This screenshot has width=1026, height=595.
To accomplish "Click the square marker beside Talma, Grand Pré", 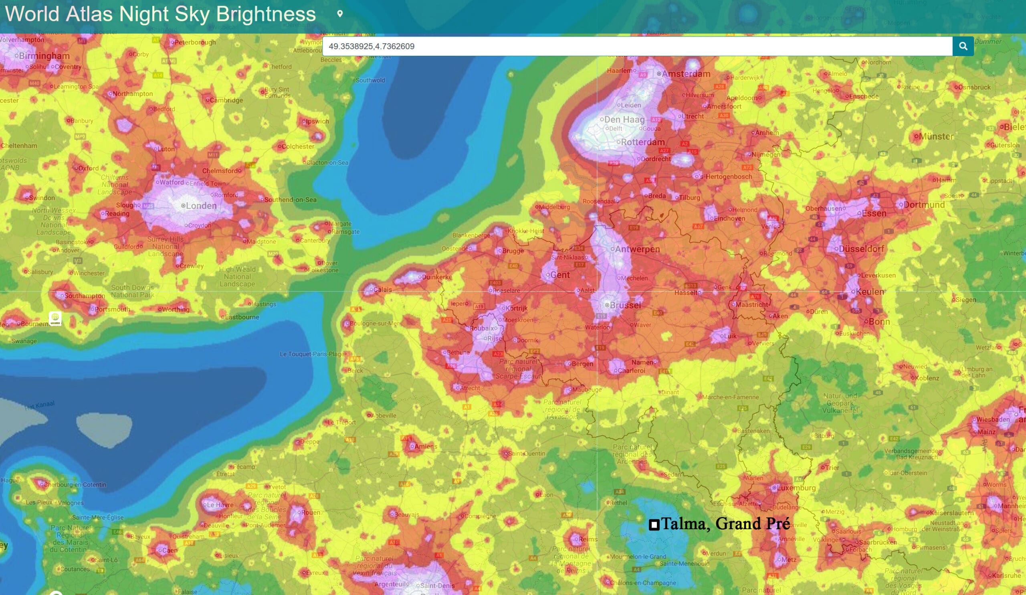I will pos(654,525).
